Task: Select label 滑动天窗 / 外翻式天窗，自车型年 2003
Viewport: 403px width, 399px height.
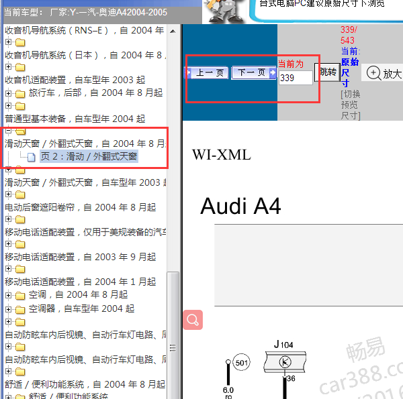Action: (x=85, y=182)
